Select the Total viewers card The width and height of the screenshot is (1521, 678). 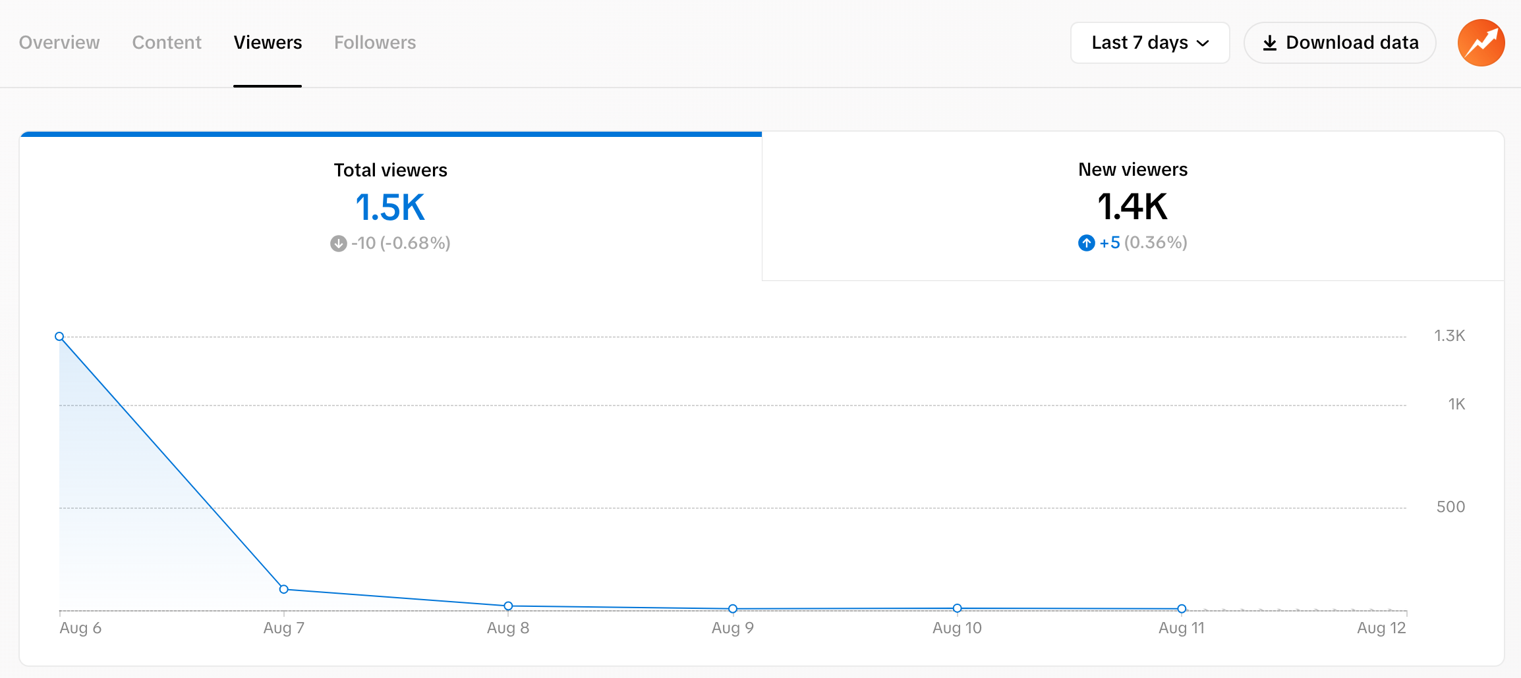tap(390, 204)
